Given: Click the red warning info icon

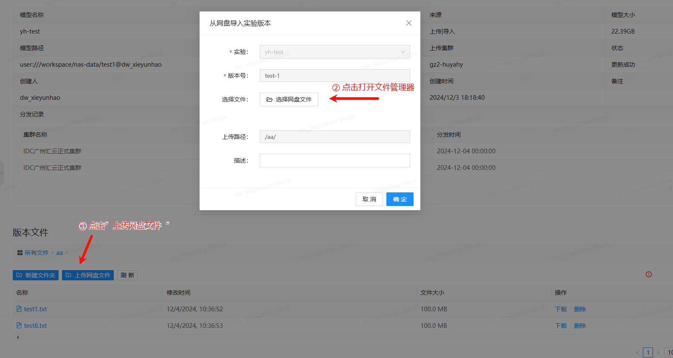Looking at the screenshot, I should coord(649,274).
